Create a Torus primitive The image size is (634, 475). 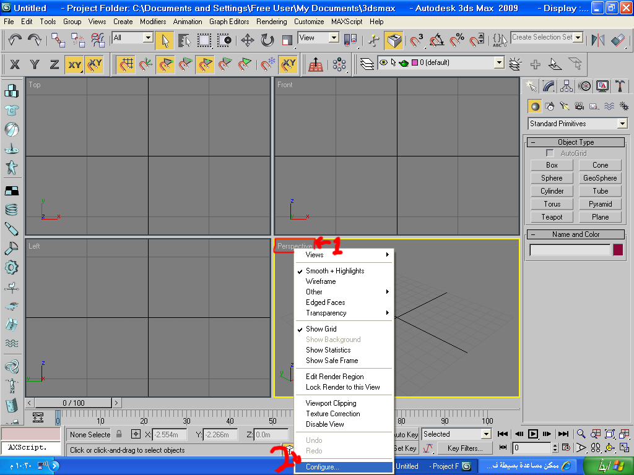click(552, 204)
